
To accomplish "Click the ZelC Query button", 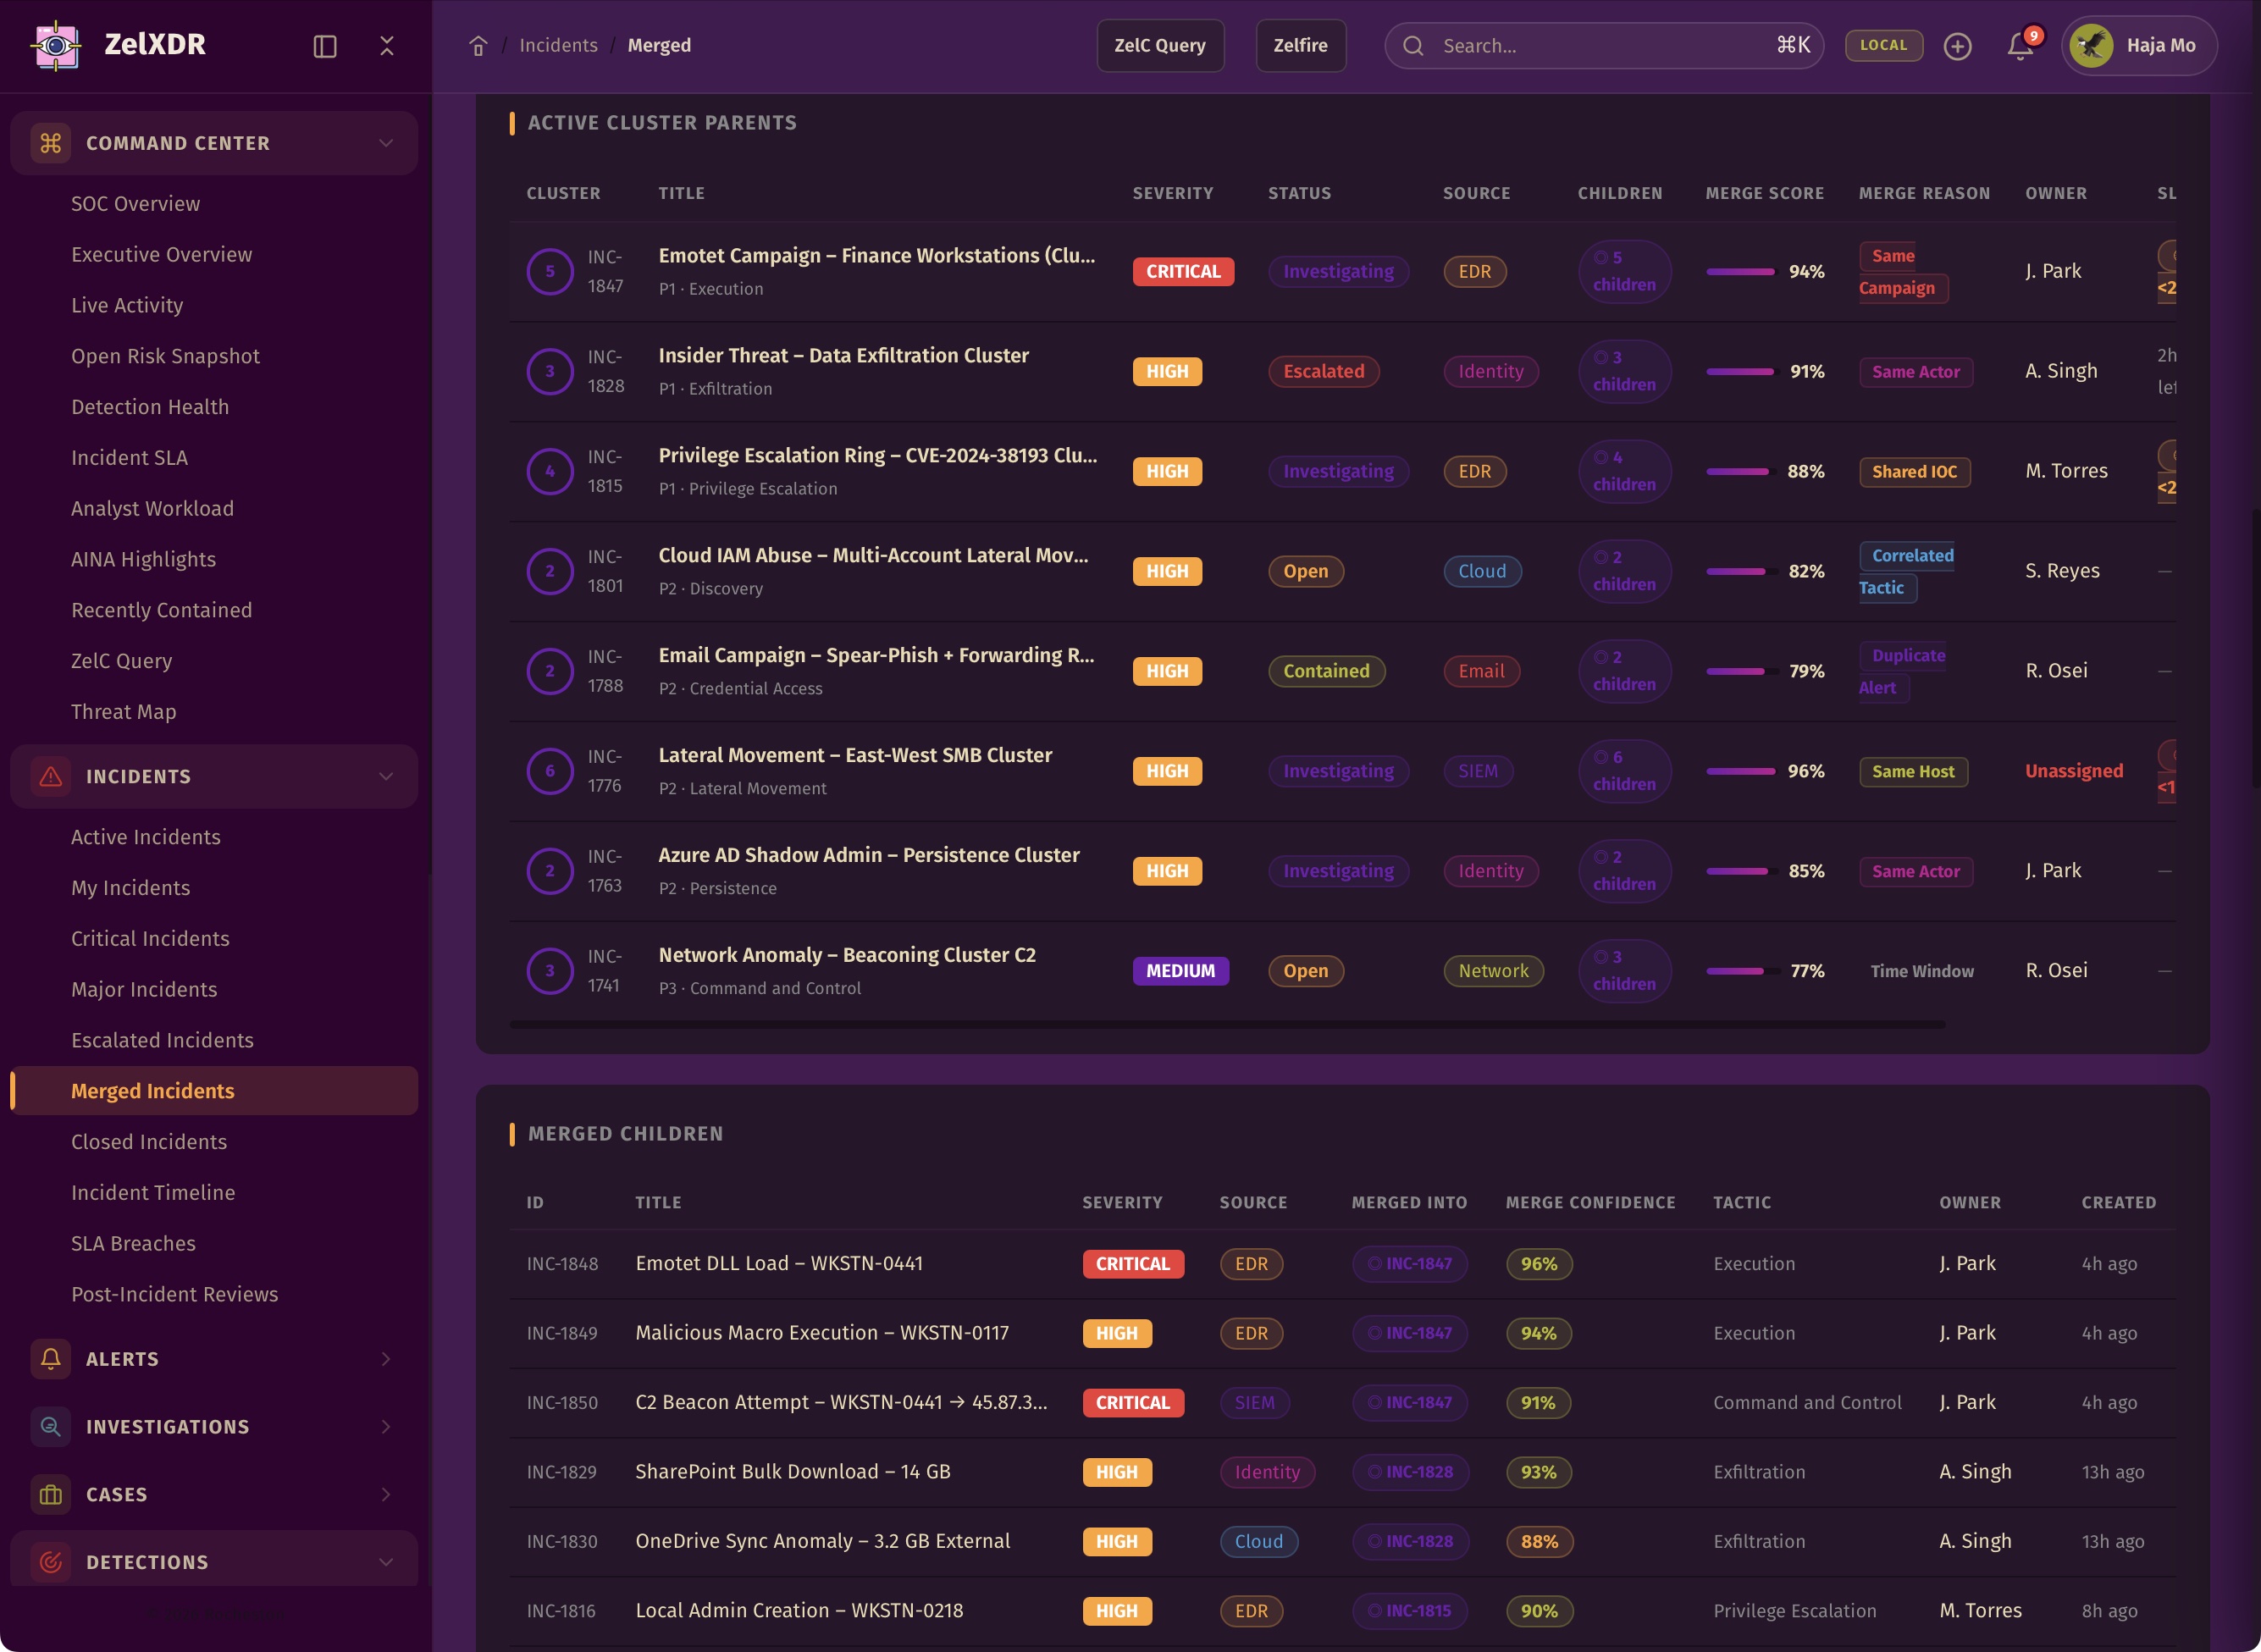I will [1159, 46].
